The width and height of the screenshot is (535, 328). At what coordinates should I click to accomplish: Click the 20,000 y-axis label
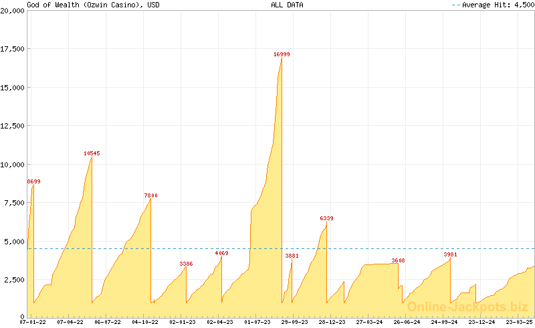pos(13,11)
